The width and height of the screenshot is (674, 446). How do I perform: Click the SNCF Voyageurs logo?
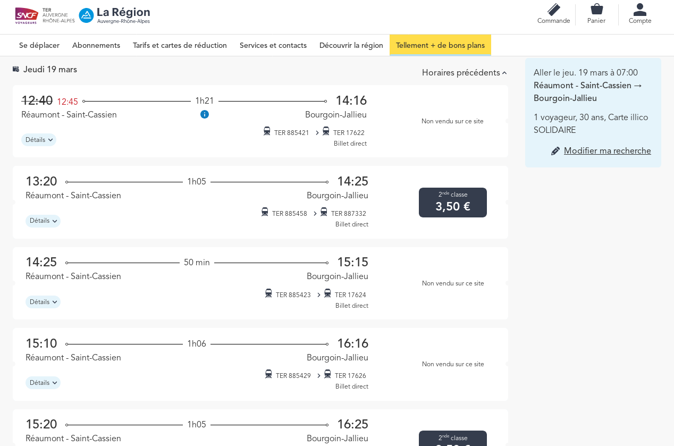[x=27, y=15]
